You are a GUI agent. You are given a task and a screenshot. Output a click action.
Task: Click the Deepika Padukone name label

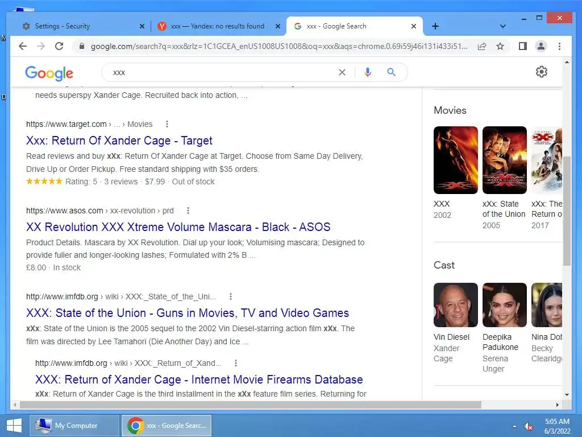(x=501, y=342)
